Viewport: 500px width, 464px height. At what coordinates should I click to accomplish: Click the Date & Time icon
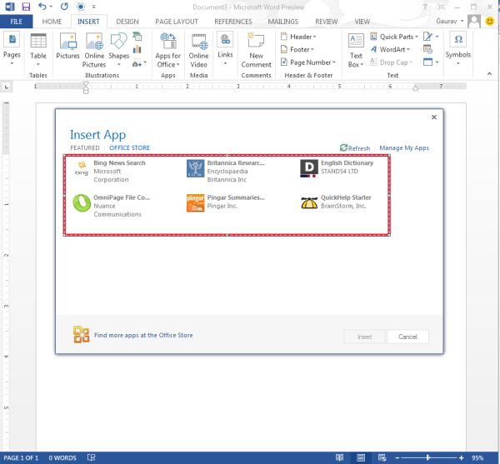(427, 49)
